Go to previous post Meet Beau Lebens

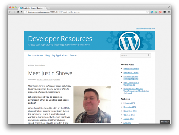point(37,65)
